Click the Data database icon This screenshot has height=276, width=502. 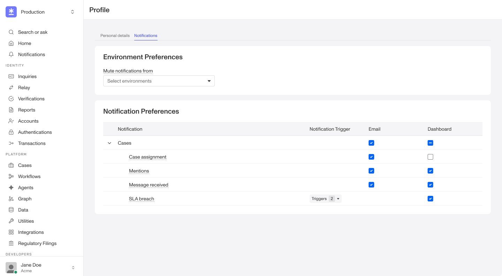point(11,210)
